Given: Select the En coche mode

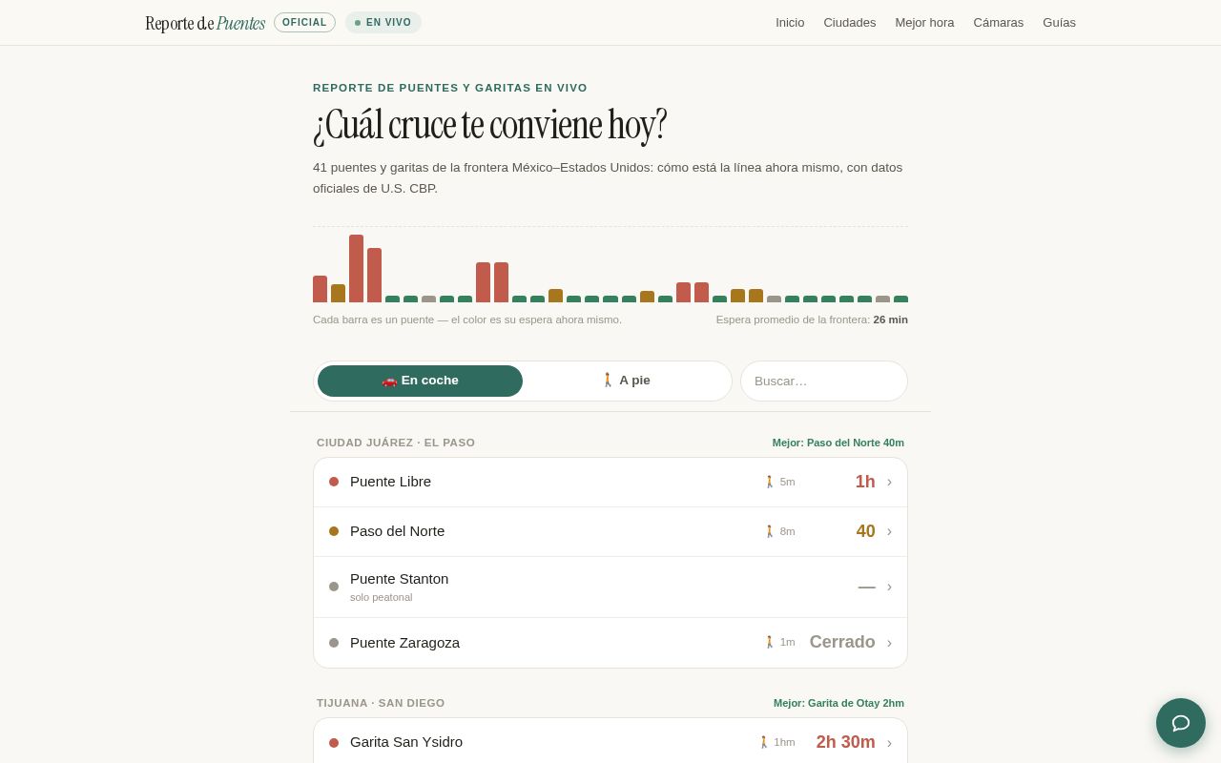Looking at the screenshot, I should (x=420, y=381).
